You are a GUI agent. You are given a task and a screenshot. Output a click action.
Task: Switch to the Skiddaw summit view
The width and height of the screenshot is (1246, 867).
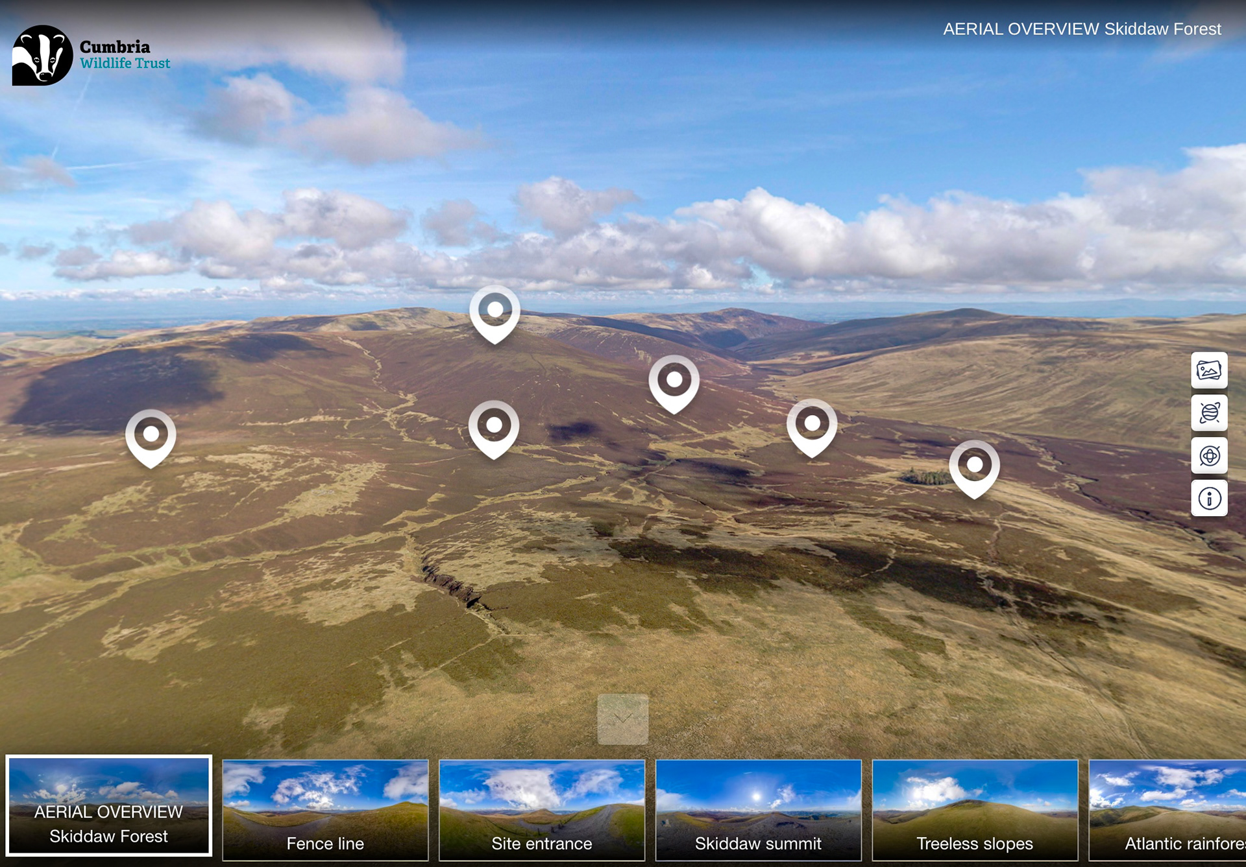758,810
